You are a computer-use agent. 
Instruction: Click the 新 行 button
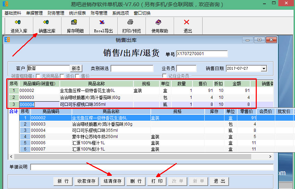pos(63,181)
